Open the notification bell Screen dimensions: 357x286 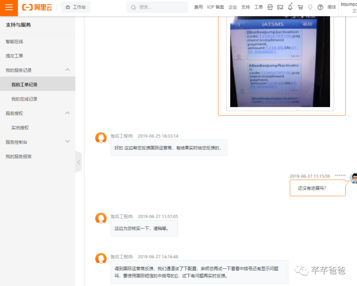290,7
